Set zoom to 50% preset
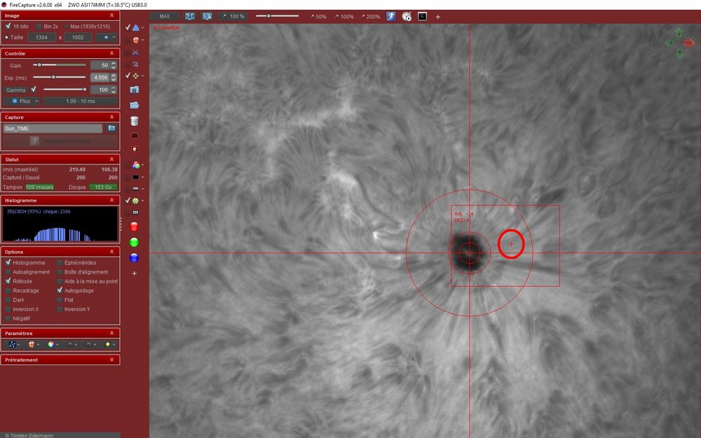Image resolution: width=701 pixels, height=438 pixels. pos(318,17)
